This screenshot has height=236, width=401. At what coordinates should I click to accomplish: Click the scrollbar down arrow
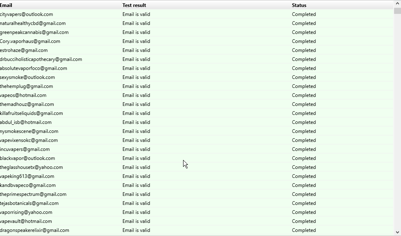(397, 232)
